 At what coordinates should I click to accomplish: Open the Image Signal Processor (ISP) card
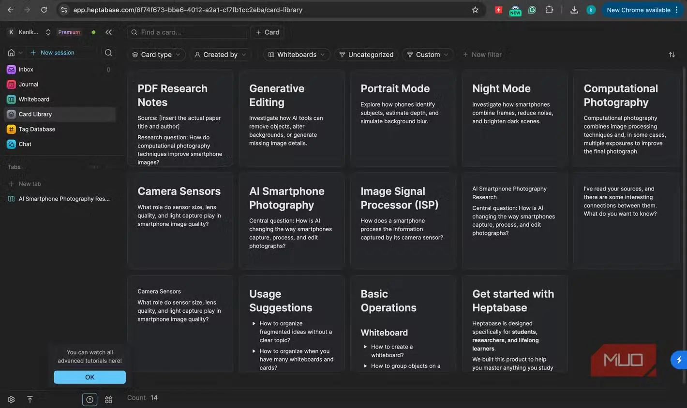click(x=403, y=220)
